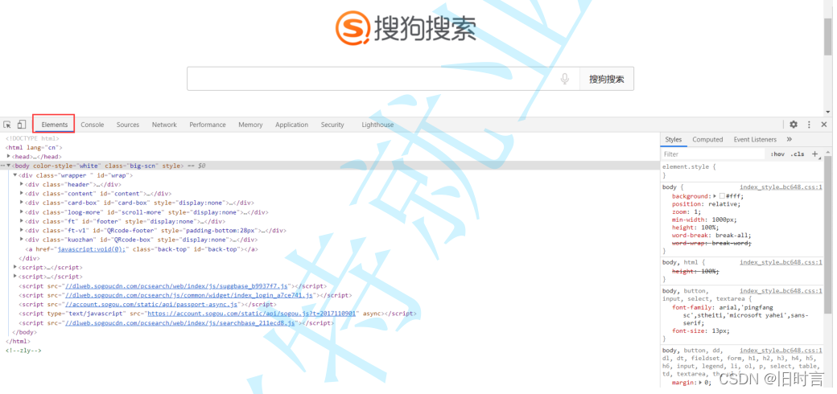
Task: Open the suggbase_b9937f7.js script link
Action: pos(175,286)
